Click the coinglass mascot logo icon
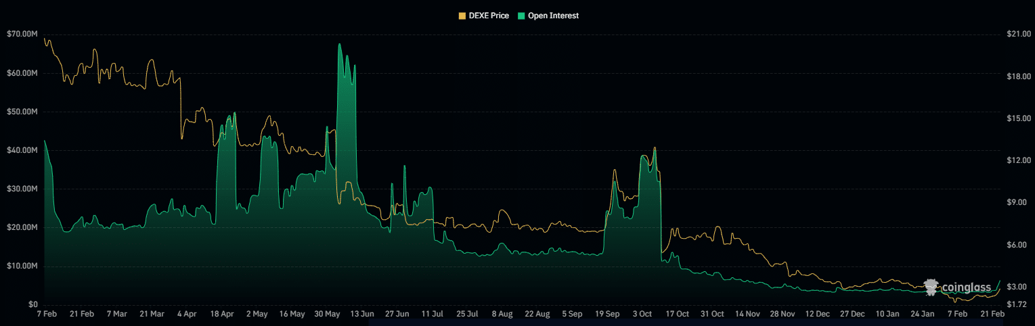1035x326 pixels. point(931,288)
